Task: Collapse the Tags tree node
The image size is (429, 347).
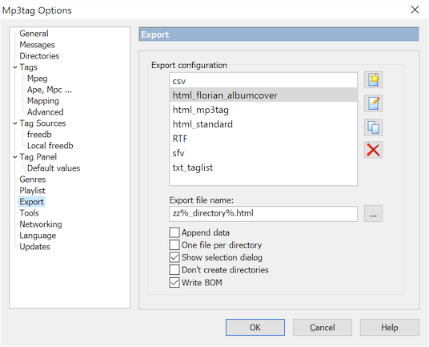Action: click(x=15, y=67)
